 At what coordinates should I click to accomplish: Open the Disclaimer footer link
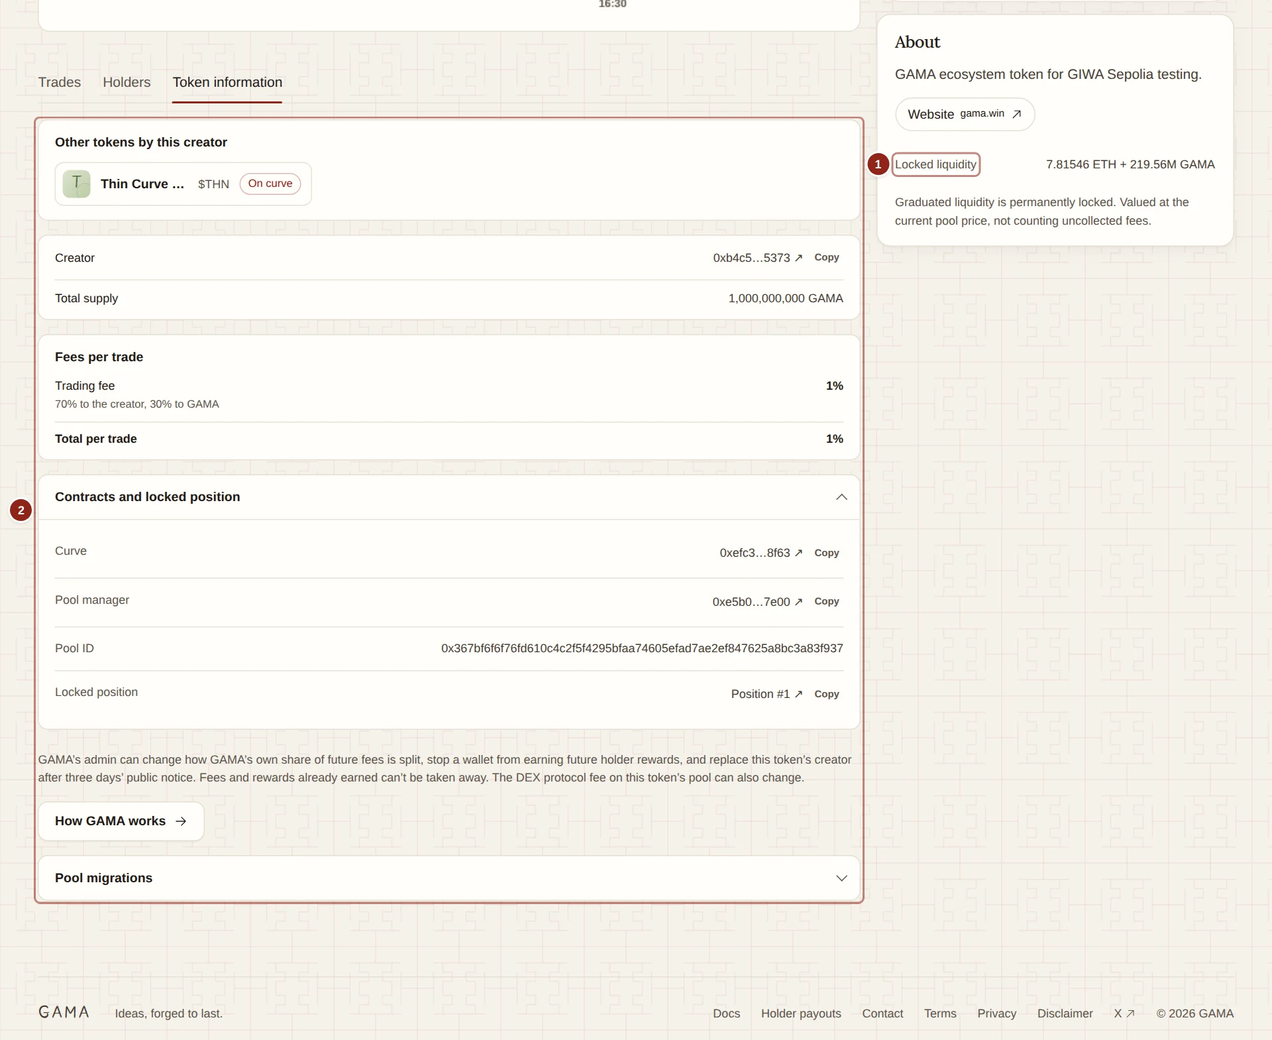pos(1065,1013)
